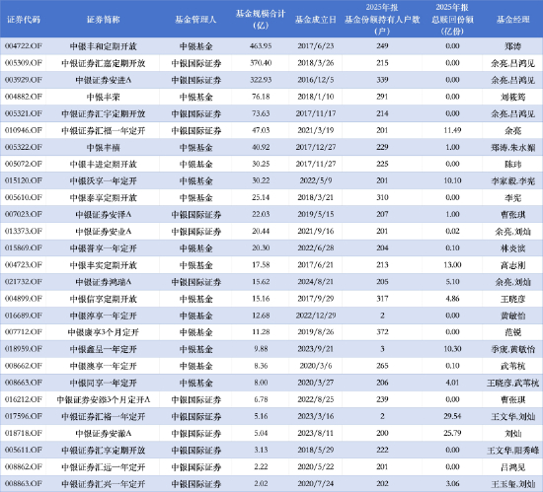Click the 基金成立日 column header
543x492 pixels.
click(316, 20)
